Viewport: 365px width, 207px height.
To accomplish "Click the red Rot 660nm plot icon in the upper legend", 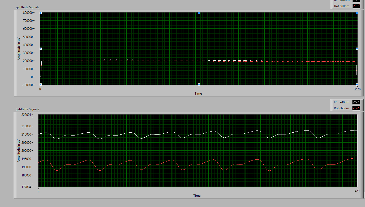I will (x=356, y=6).
